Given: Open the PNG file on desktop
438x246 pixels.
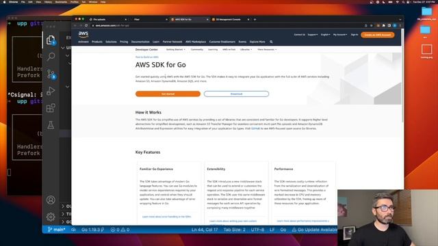Looking at the screenshot, I should [426, 50].
